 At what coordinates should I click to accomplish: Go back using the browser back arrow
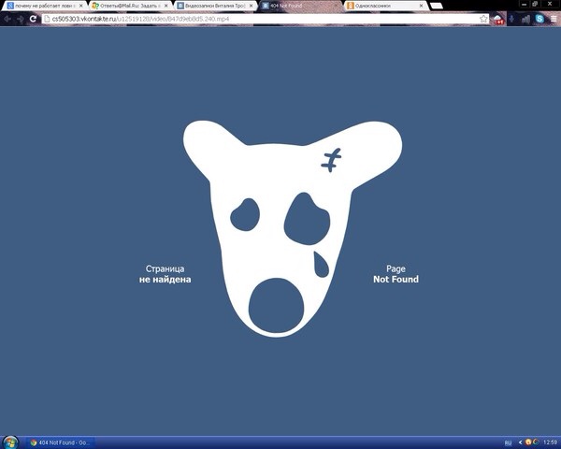[7, 19]
